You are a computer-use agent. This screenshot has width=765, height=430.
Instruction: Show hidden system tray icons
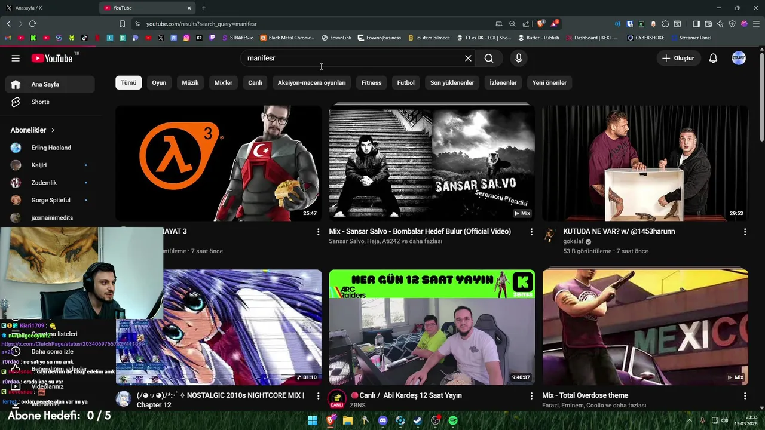689,420
